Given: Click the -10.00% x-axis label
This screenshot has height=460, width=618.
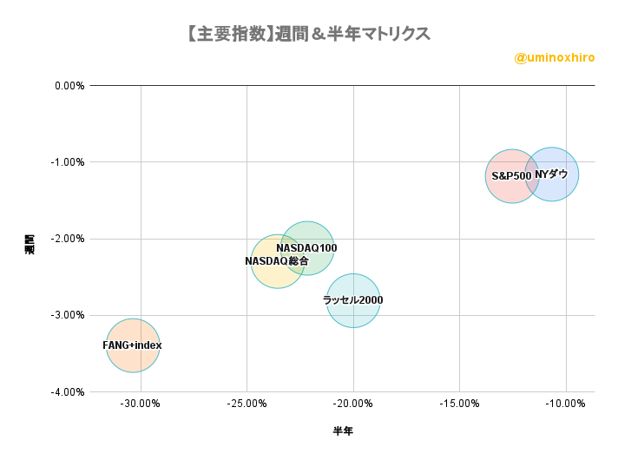Looking at the screenshot, I should [x=566, y=404].
